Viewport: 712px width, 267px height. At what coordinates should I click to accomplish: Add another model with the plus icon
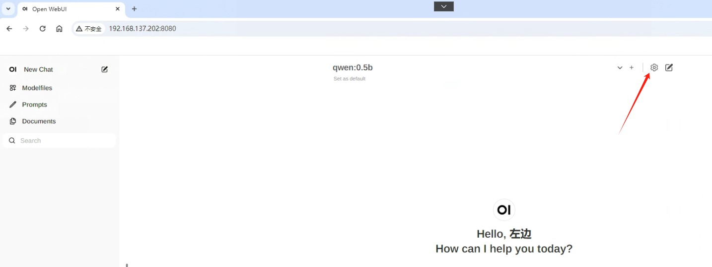[x=632, y=67]
